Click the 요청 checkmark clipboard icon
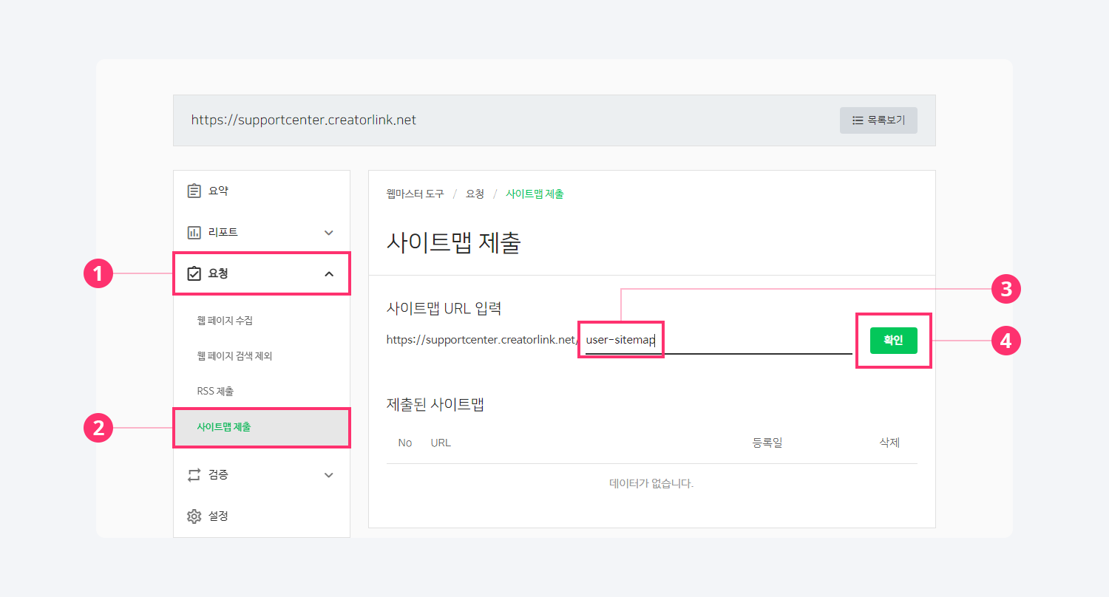The height and width of the screenshot is (597, 1109). [x=194, y=274]
